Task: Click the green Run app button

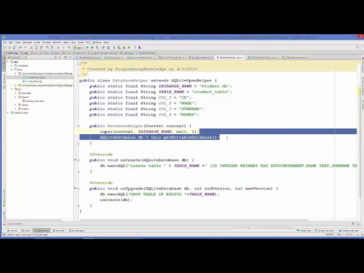Action: click(x=87, y=47)
